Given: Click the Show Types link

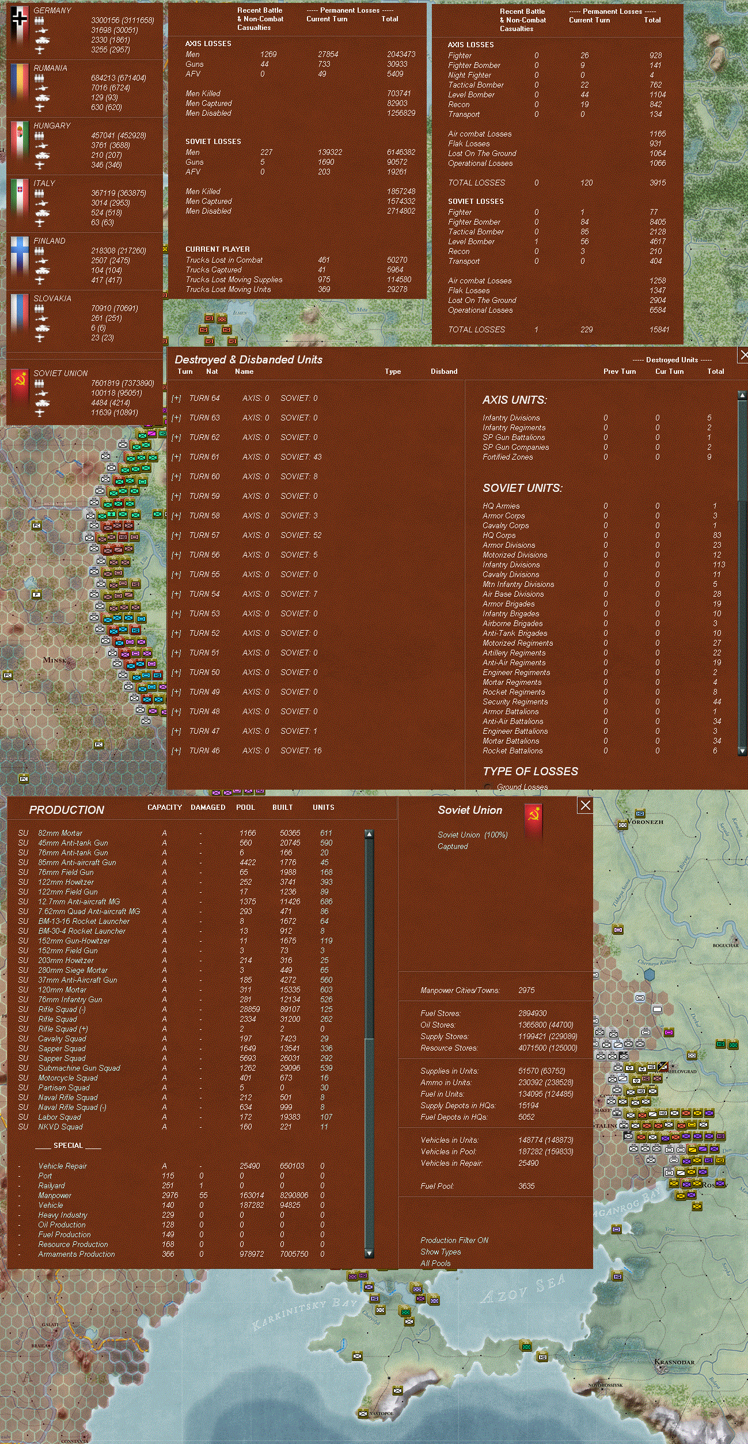Looking at the screenshot, I should pyautogui.click(x=441, y=1252).
